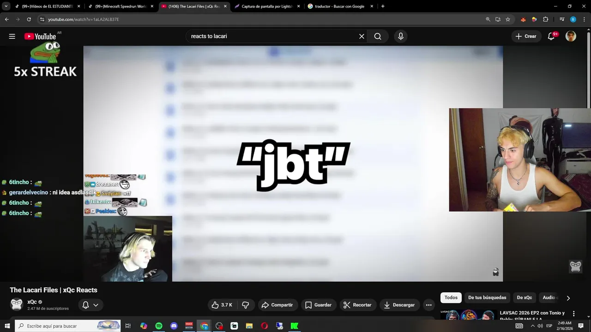Toggle subscription notification bell for xQc
Screen dimensions: 591x332
point(85,305)
